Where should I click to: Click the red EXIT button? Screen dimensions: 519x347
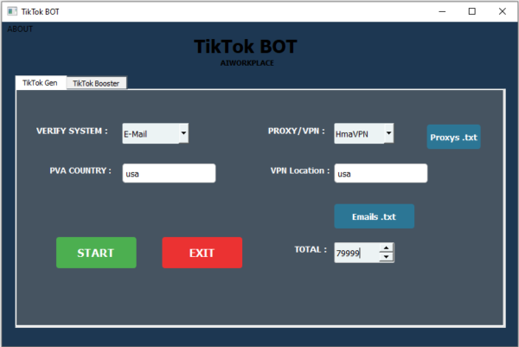[202, 253]
